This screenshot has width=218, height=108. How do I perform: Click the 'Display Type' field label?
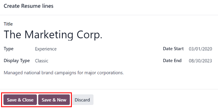(17, 61)
